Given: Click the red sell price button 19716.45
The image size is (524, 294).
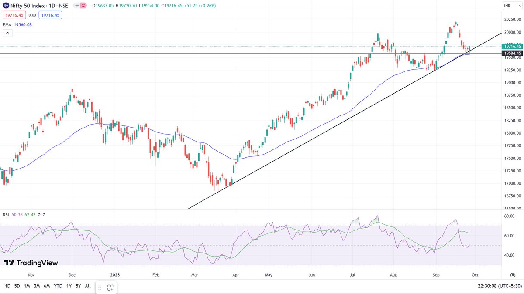Looking at the screenshot, I should (15, 14).
